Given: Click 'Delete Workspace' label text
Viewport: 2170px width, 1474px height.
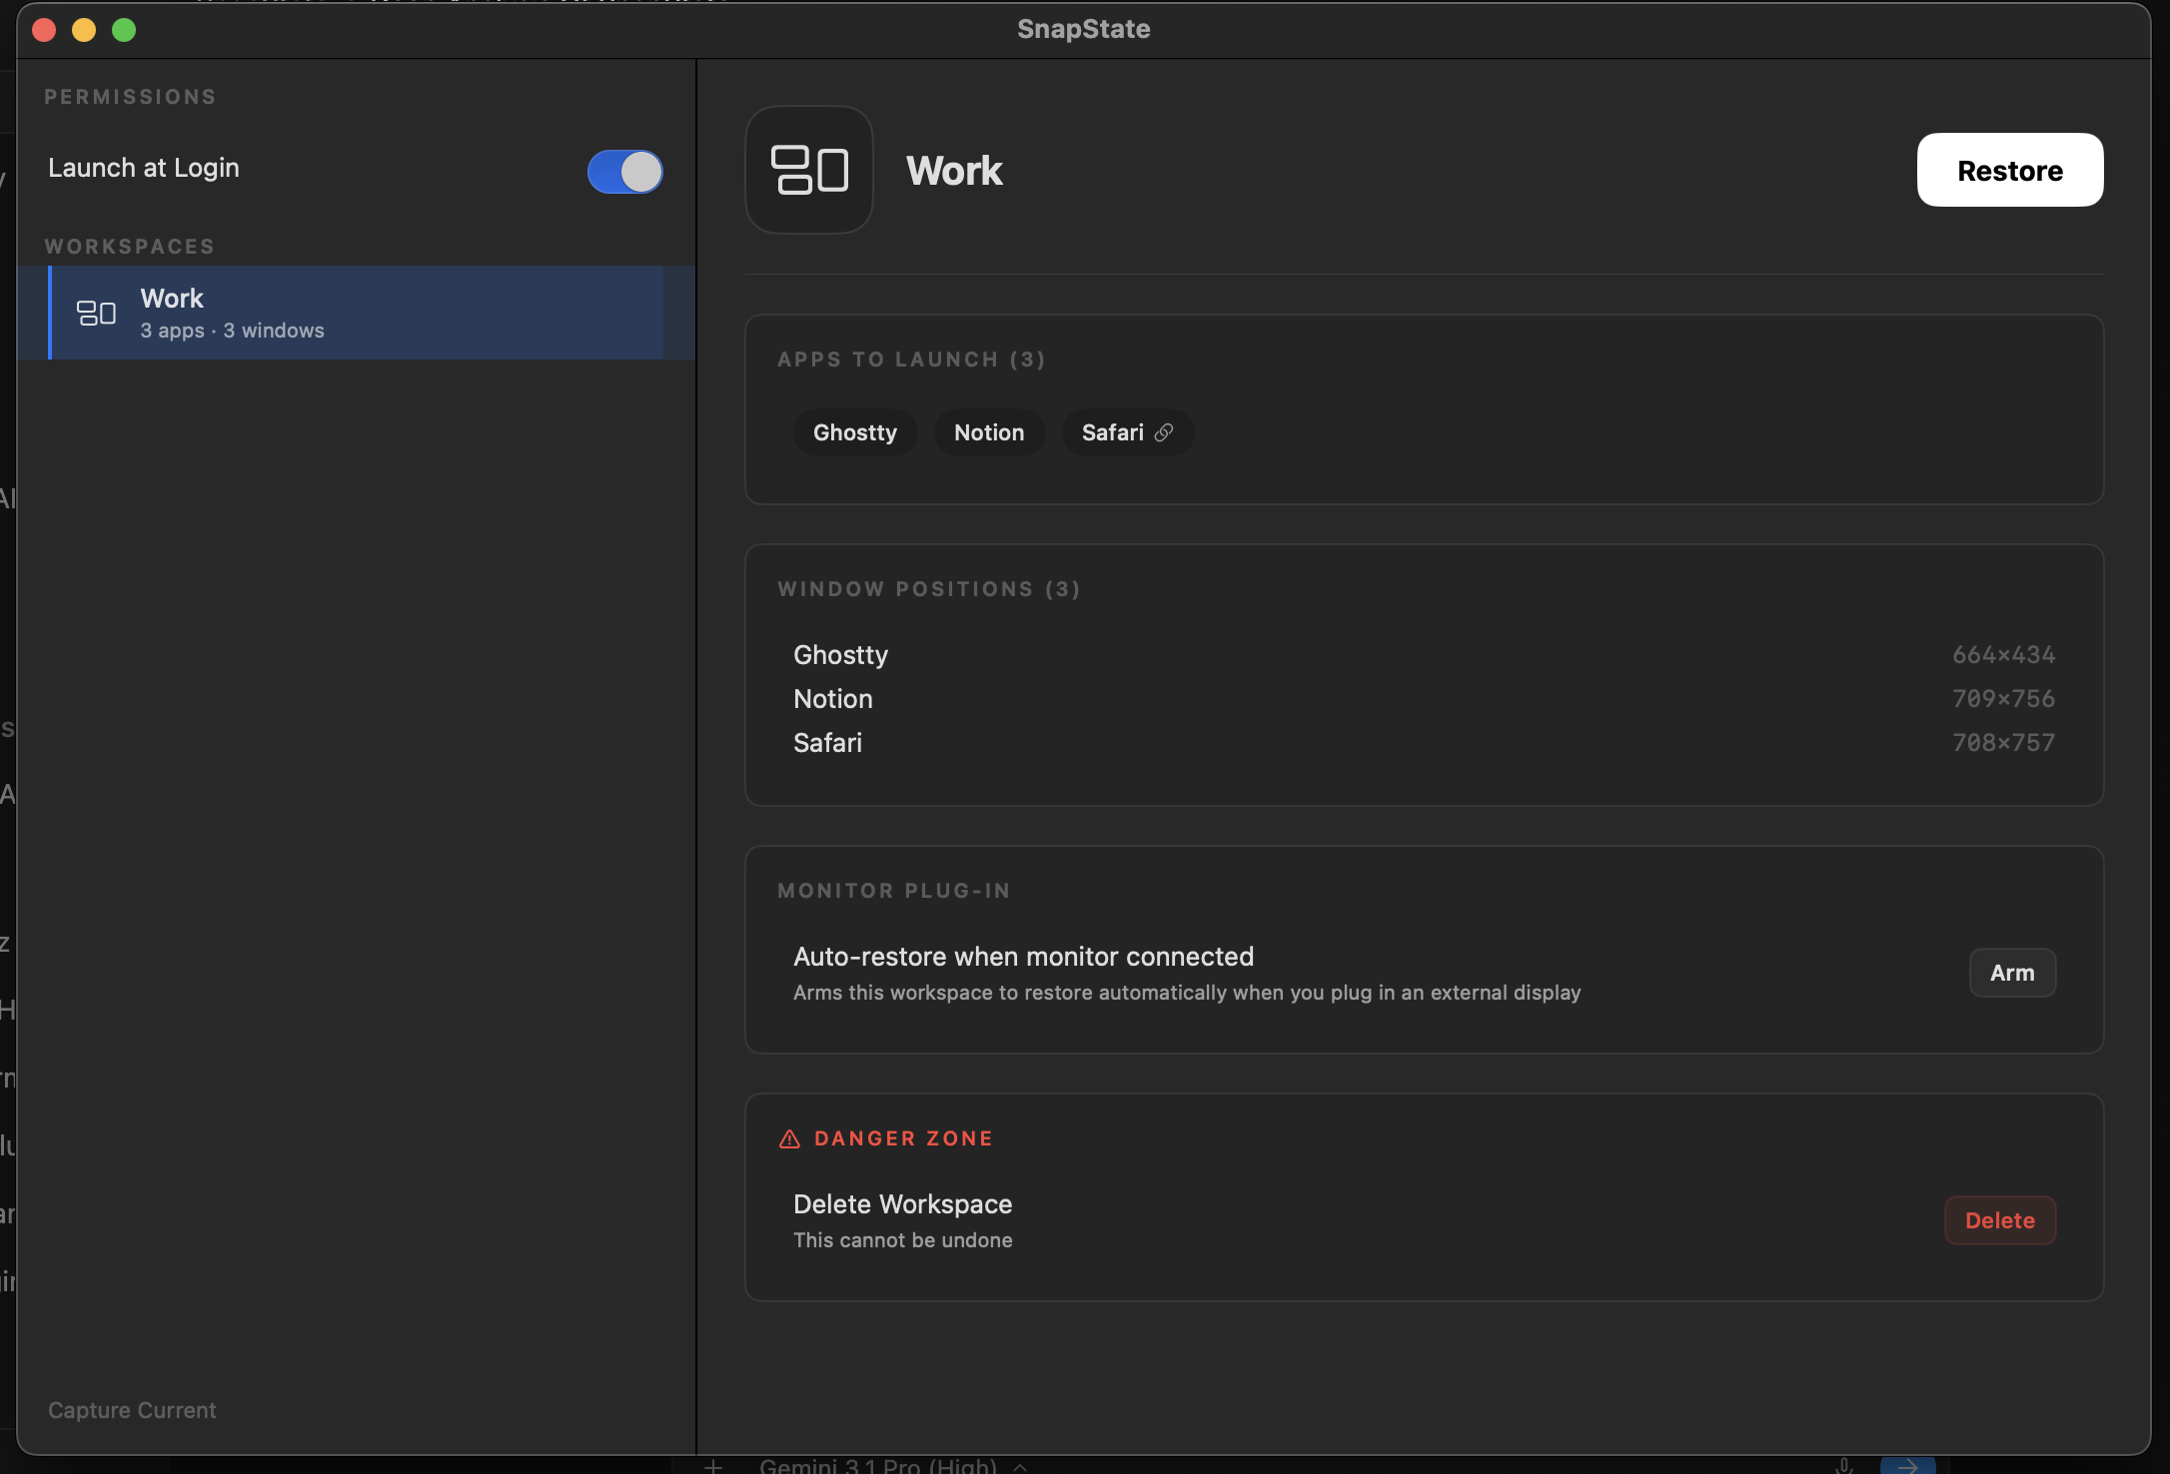Looking at the screenshot, I should tap(903, 1204).
